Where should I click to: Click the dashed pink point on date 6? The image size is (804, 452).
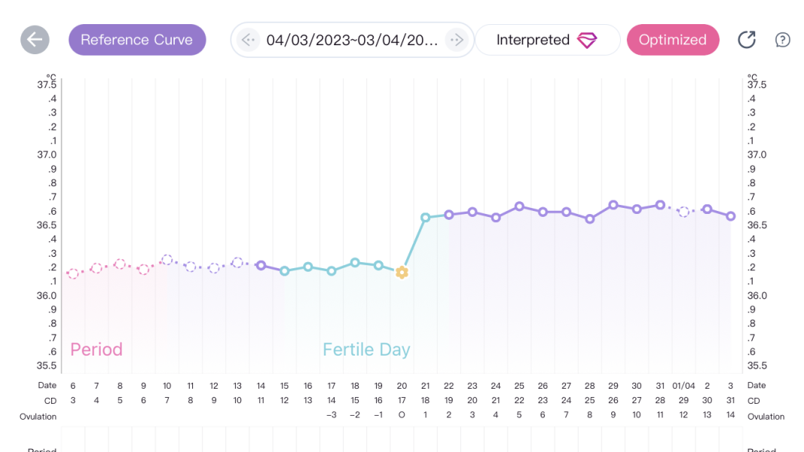click(x=73, y=273)
